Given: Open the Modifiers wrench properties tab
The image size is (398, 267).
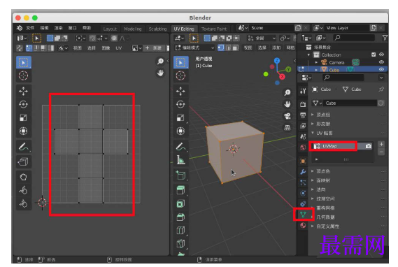Looking at the screenshot, I should (x=303, y=172).
